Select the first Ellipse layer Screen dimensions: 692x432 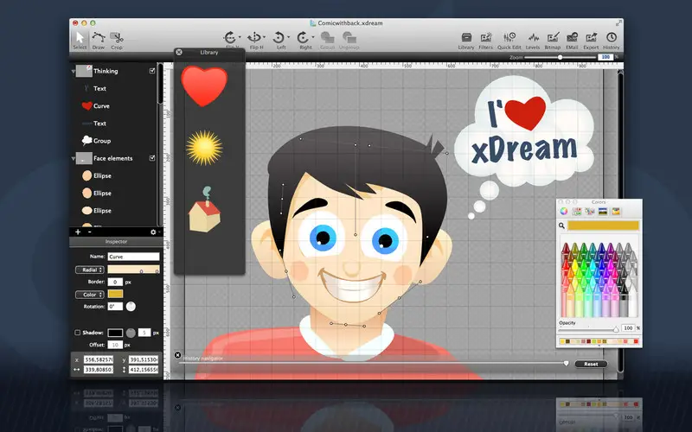tap(116, 175)
